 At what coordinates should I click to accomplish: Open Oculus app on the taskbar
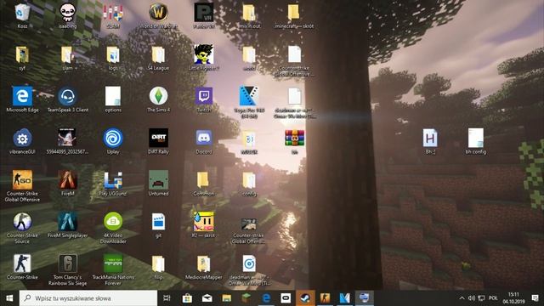point(286,298)
